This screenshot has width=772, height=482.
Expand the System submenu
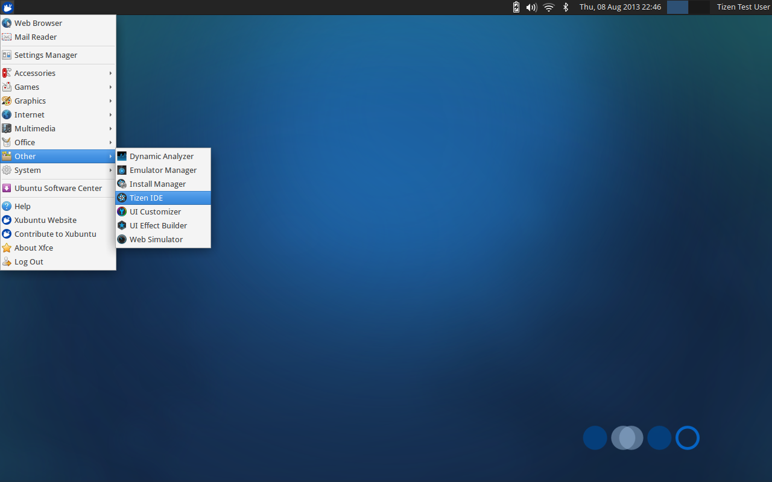click(58, 170)
